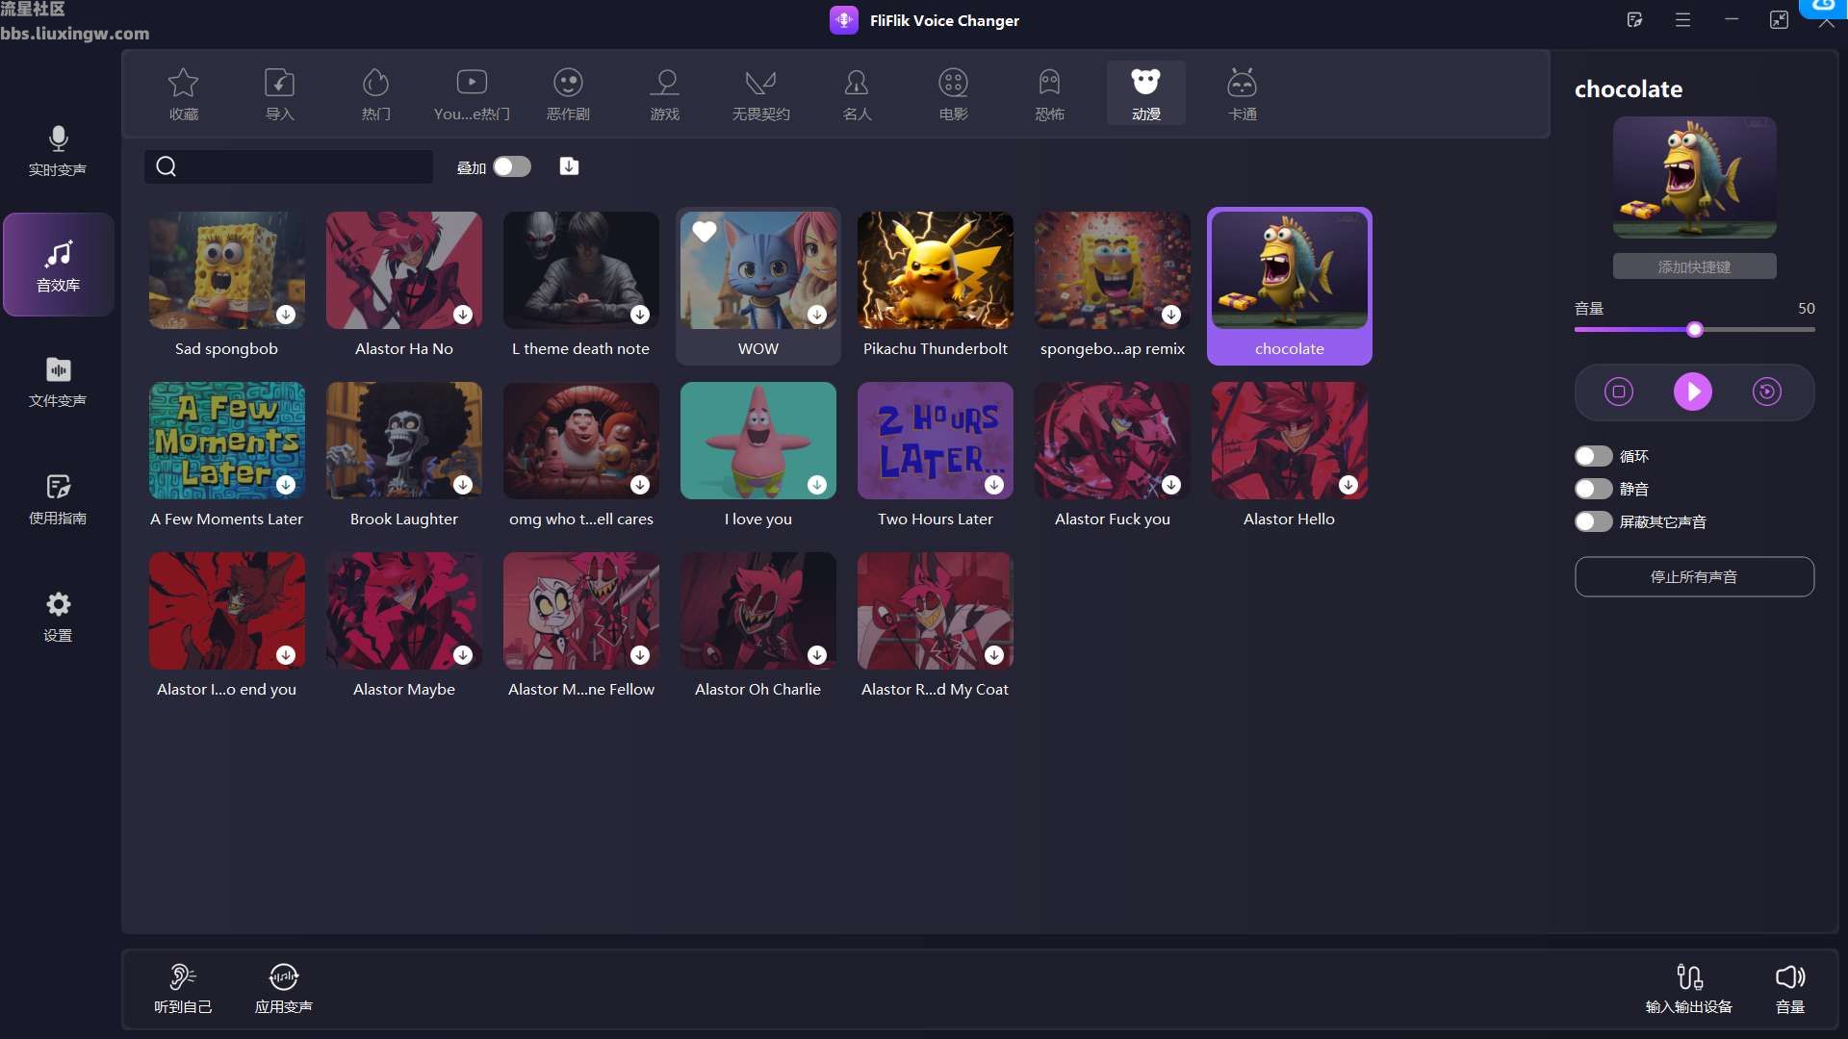The image size is (1848, 1039).
Task: Drag the 音量 (Volume) slider
Action: (x=1694, y=331)
